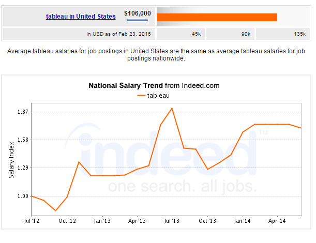
Task: Click the Jul '13 x-axis label
Action: click(172, 221)
